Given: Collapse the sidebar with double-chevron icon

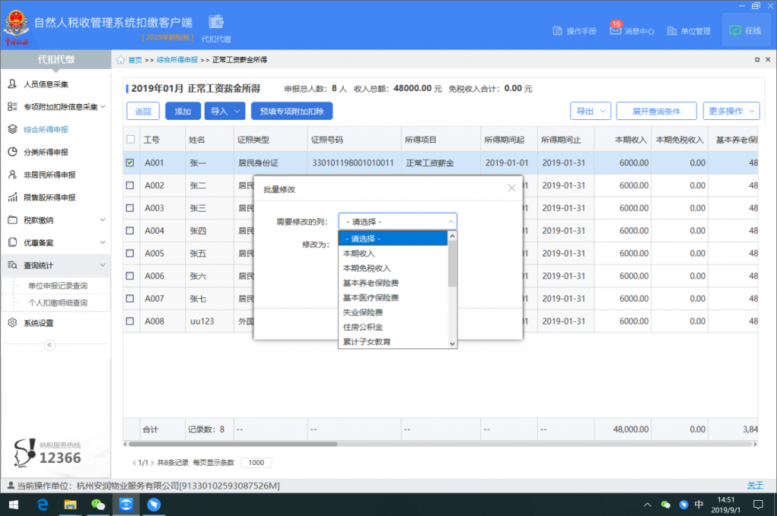Looking at the screenshot, I should [x=50, y=345].
